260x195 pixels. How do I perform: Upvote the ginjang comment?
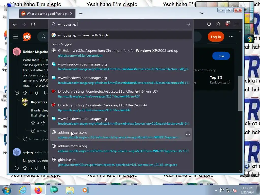(25, 168)
